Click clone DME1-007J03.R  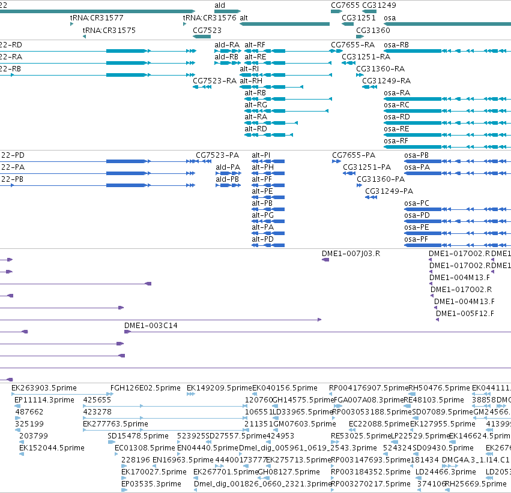pos(351,254)
